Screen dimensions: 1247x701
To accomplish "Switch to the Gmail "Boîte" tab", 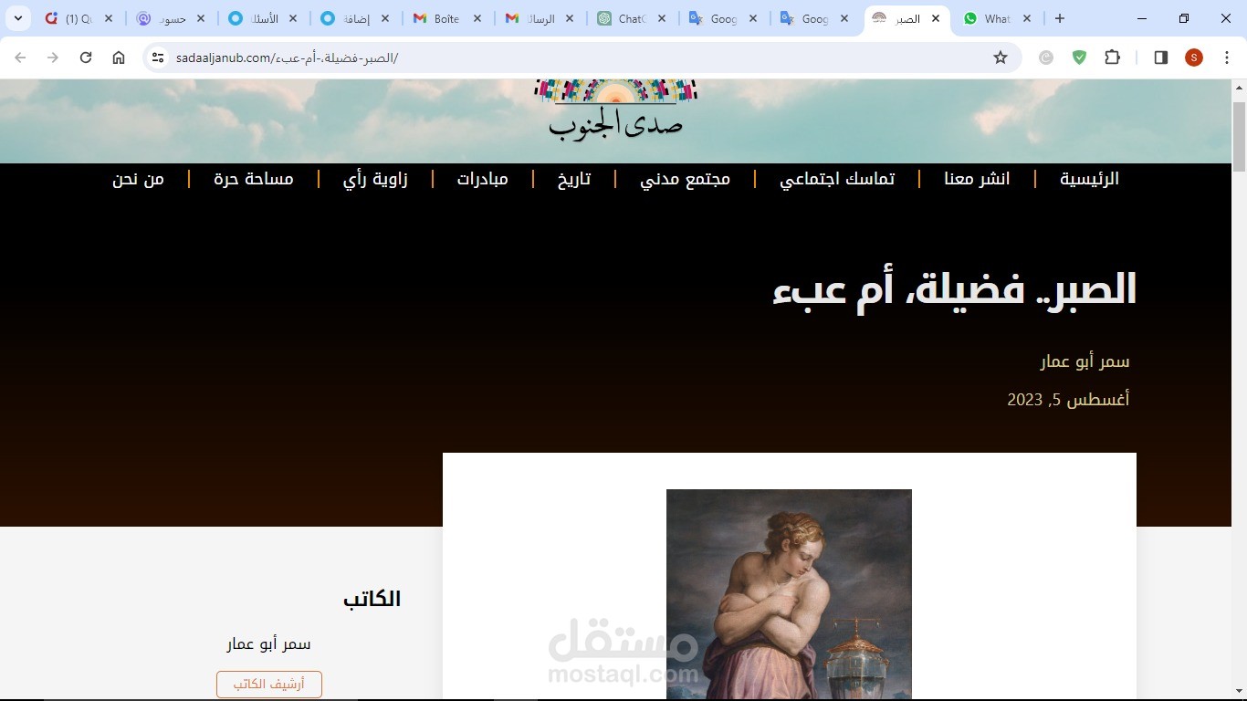I will (x=446, y=18).
